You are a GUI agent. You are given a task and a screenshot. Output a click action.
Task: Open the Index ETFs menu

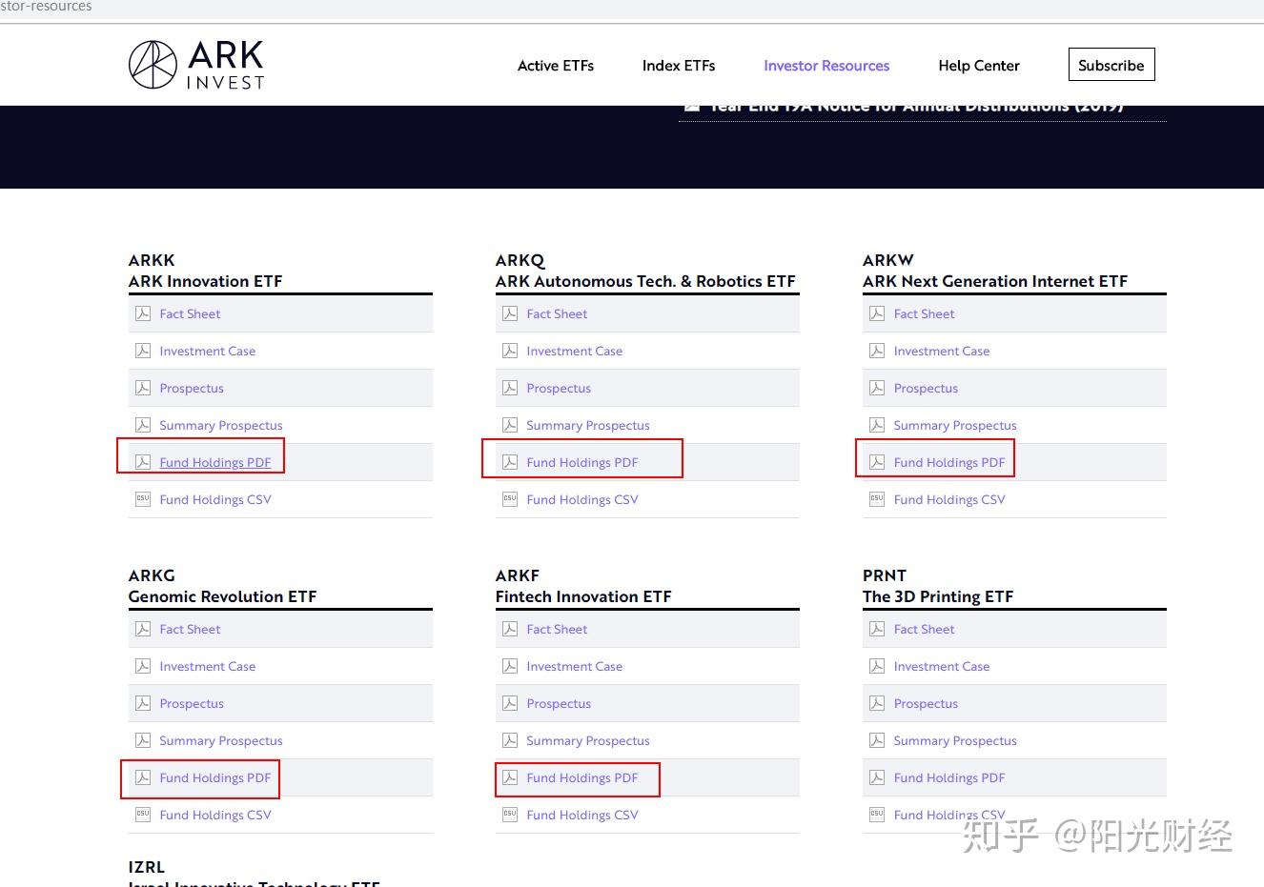coord(678,65)
